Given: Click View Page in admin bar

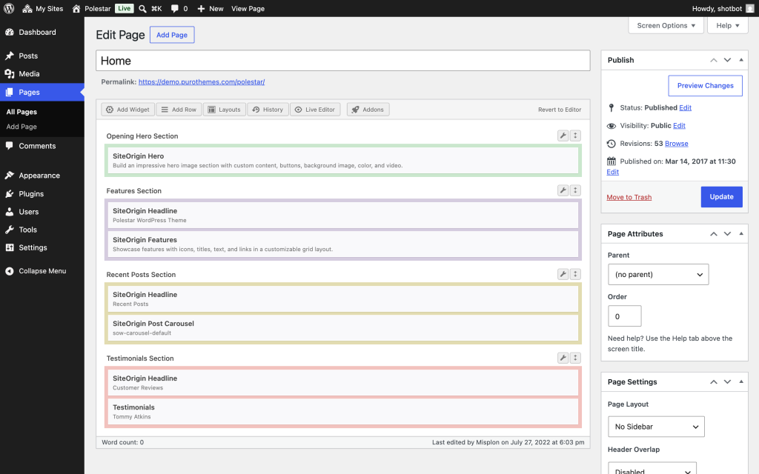Looking at the screenshot, I should pyautogui.click(x=248, y=8).
